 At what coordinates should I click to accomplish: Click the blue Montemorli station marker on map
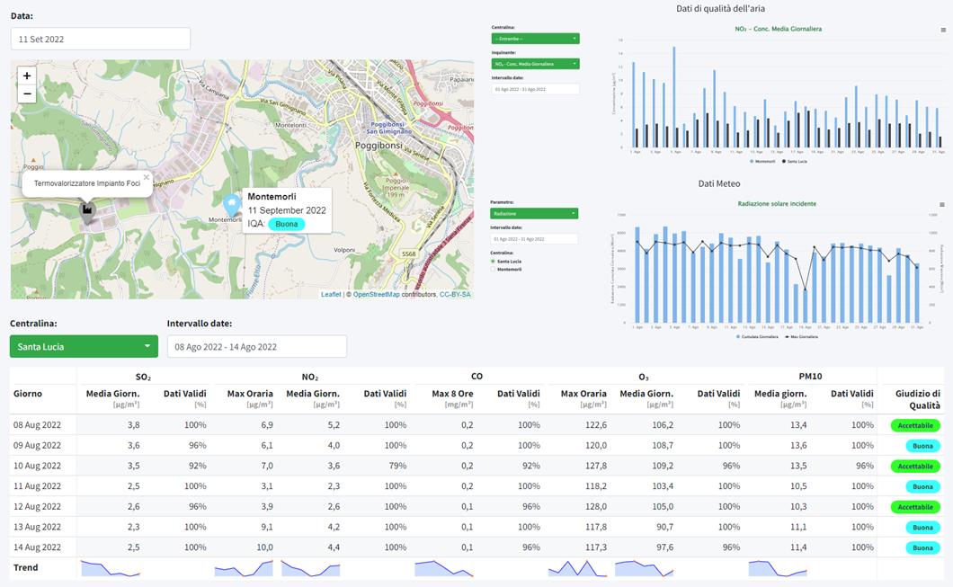tap(231, 205)
